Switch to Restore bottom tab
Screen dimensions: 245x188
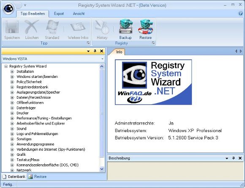tap(38, 177)
